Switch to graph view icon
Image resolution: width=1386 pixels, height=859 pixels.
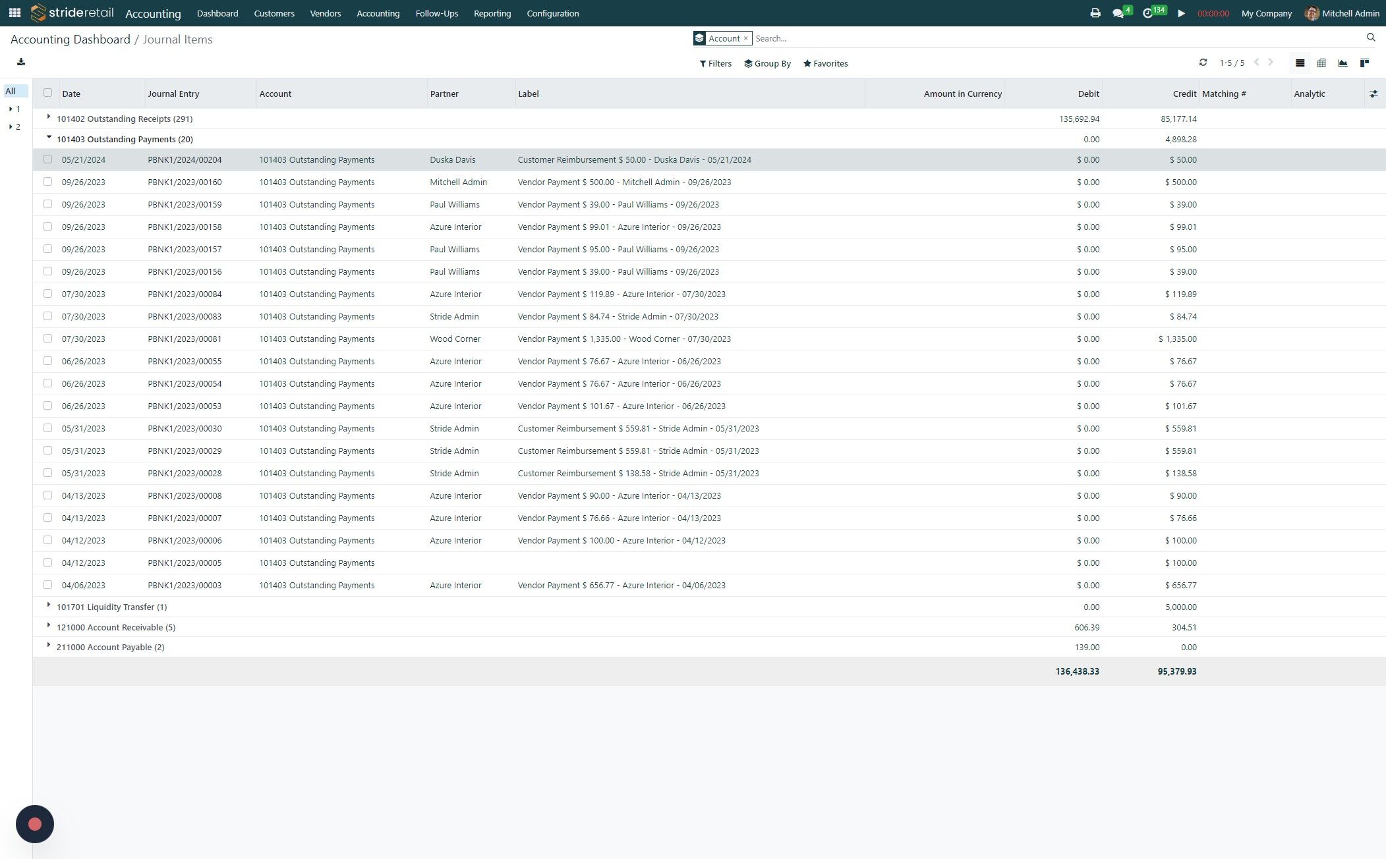pos(1343,63)
